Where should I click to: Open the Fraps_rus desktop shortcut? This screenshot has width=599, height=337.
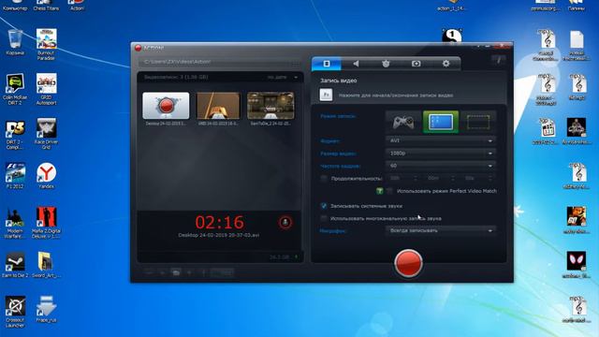click(x=46, y=309)
